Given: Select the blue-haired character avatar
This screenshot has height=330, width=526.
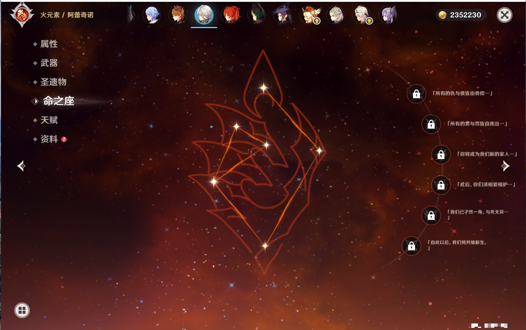Looking at the screenshot, I should 152,15.
